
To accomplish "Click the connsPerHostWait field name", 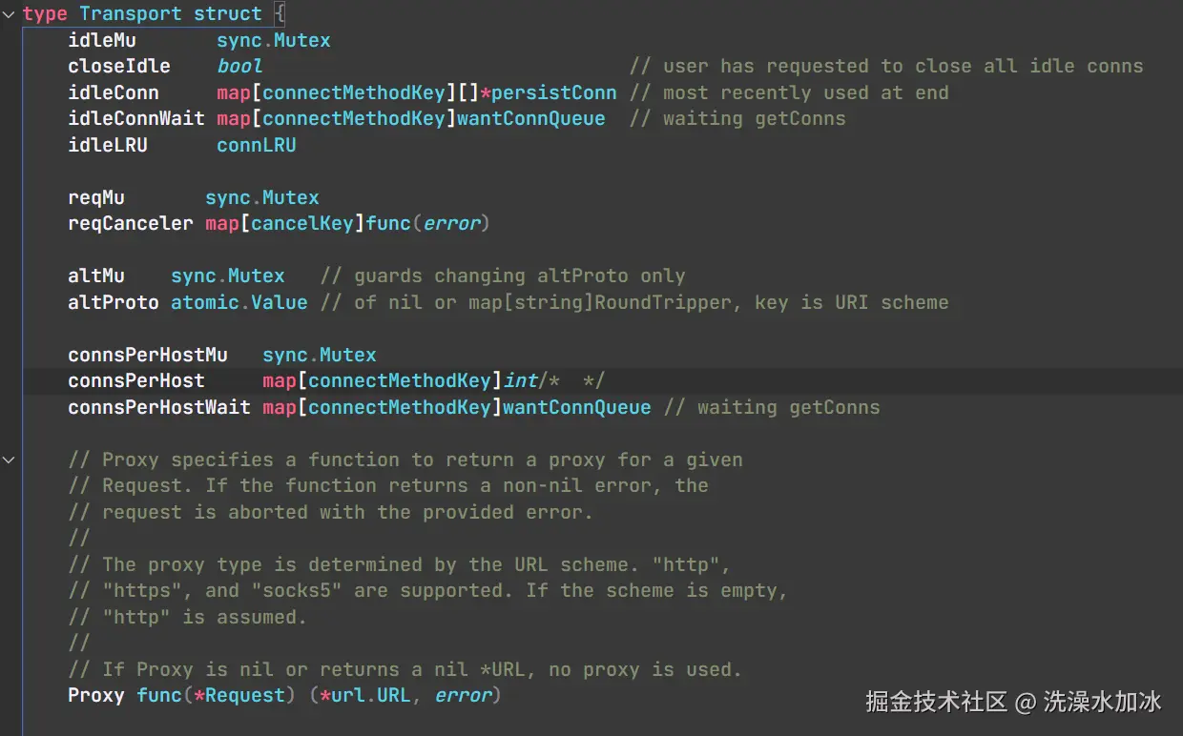I will 158,407.
